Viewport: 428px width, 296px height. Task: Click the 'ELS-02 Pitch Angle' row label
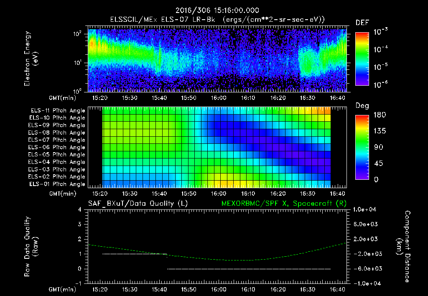click(x=57, y=177)
